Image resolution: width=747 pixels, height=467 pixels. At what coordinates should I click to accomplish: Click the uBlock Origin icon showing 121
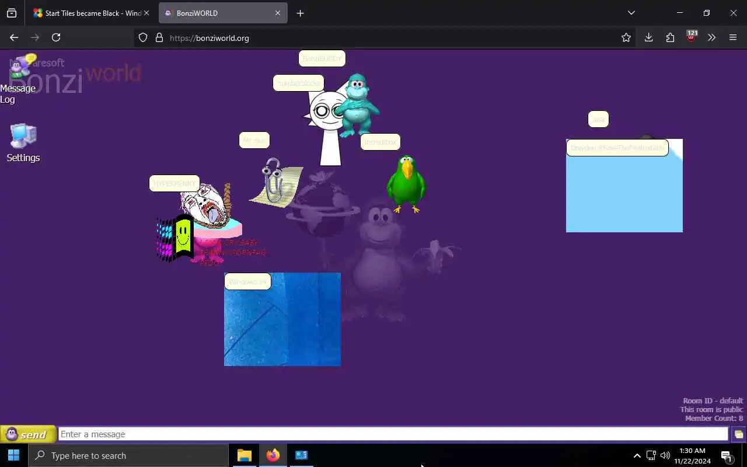point(691,37)
